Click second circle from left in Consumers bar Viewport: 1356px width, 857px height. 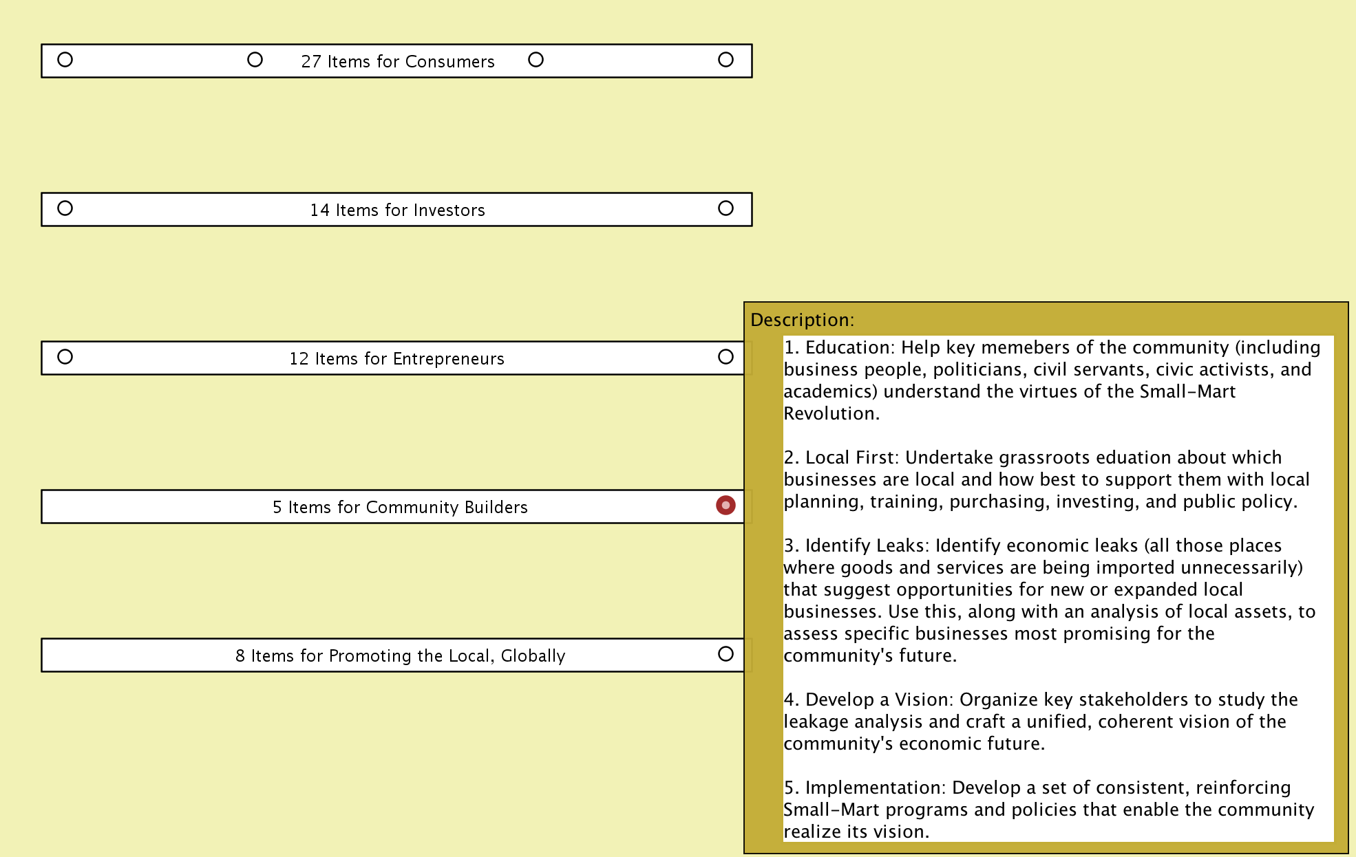point(255,60)
